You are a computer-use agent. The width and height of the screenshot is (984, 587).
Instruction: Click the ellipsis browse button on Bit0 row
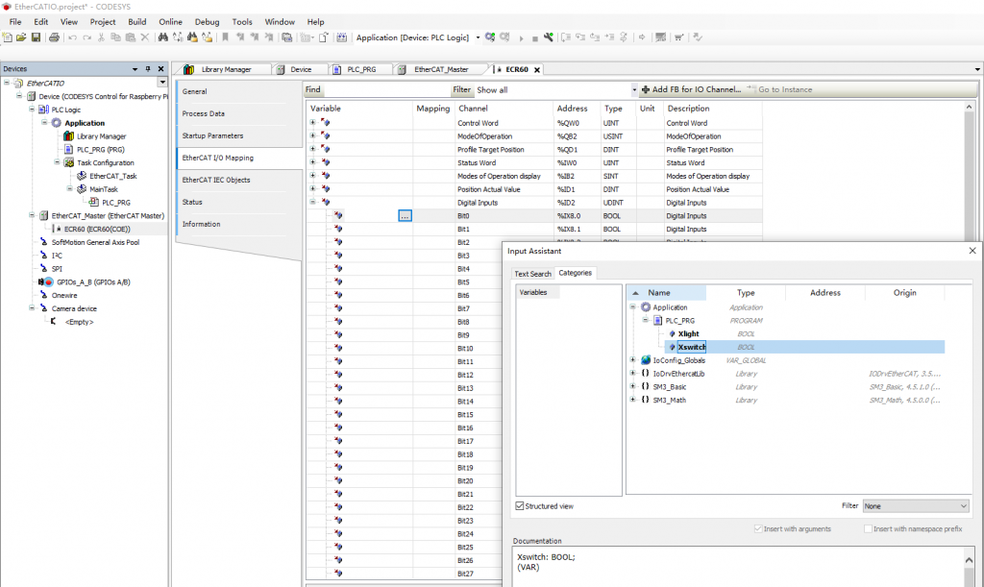(405, 216)
